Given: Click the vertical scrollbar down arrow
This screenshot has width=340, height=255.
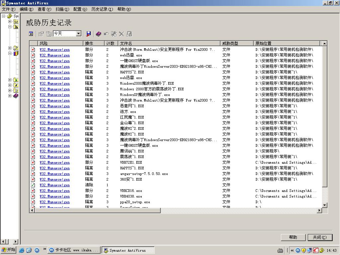Looking at the screenshot, I should point(324,205).
